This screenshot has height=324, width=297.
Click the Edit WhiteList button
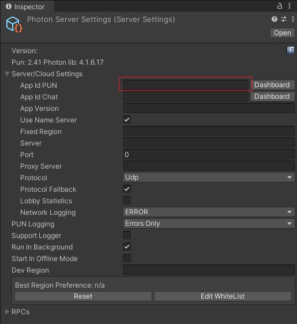pyautogui.click(x=223, y=296)
